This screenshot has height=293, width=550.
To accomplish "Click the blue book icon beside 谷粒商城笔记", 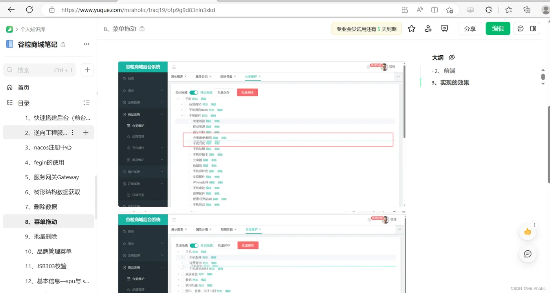I will click(9, 44).
